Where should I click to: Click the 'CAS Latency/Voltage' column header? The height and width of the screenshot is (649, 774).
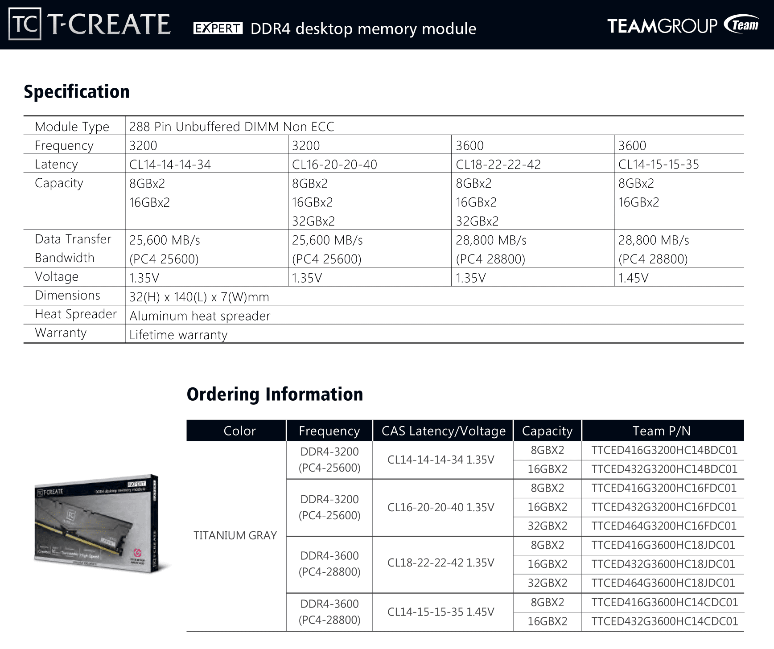tap(444, 431)
